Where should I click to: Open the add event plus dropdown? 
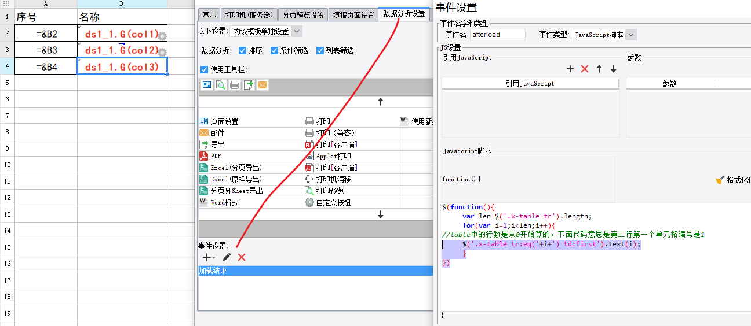click(x=209, y=257)
